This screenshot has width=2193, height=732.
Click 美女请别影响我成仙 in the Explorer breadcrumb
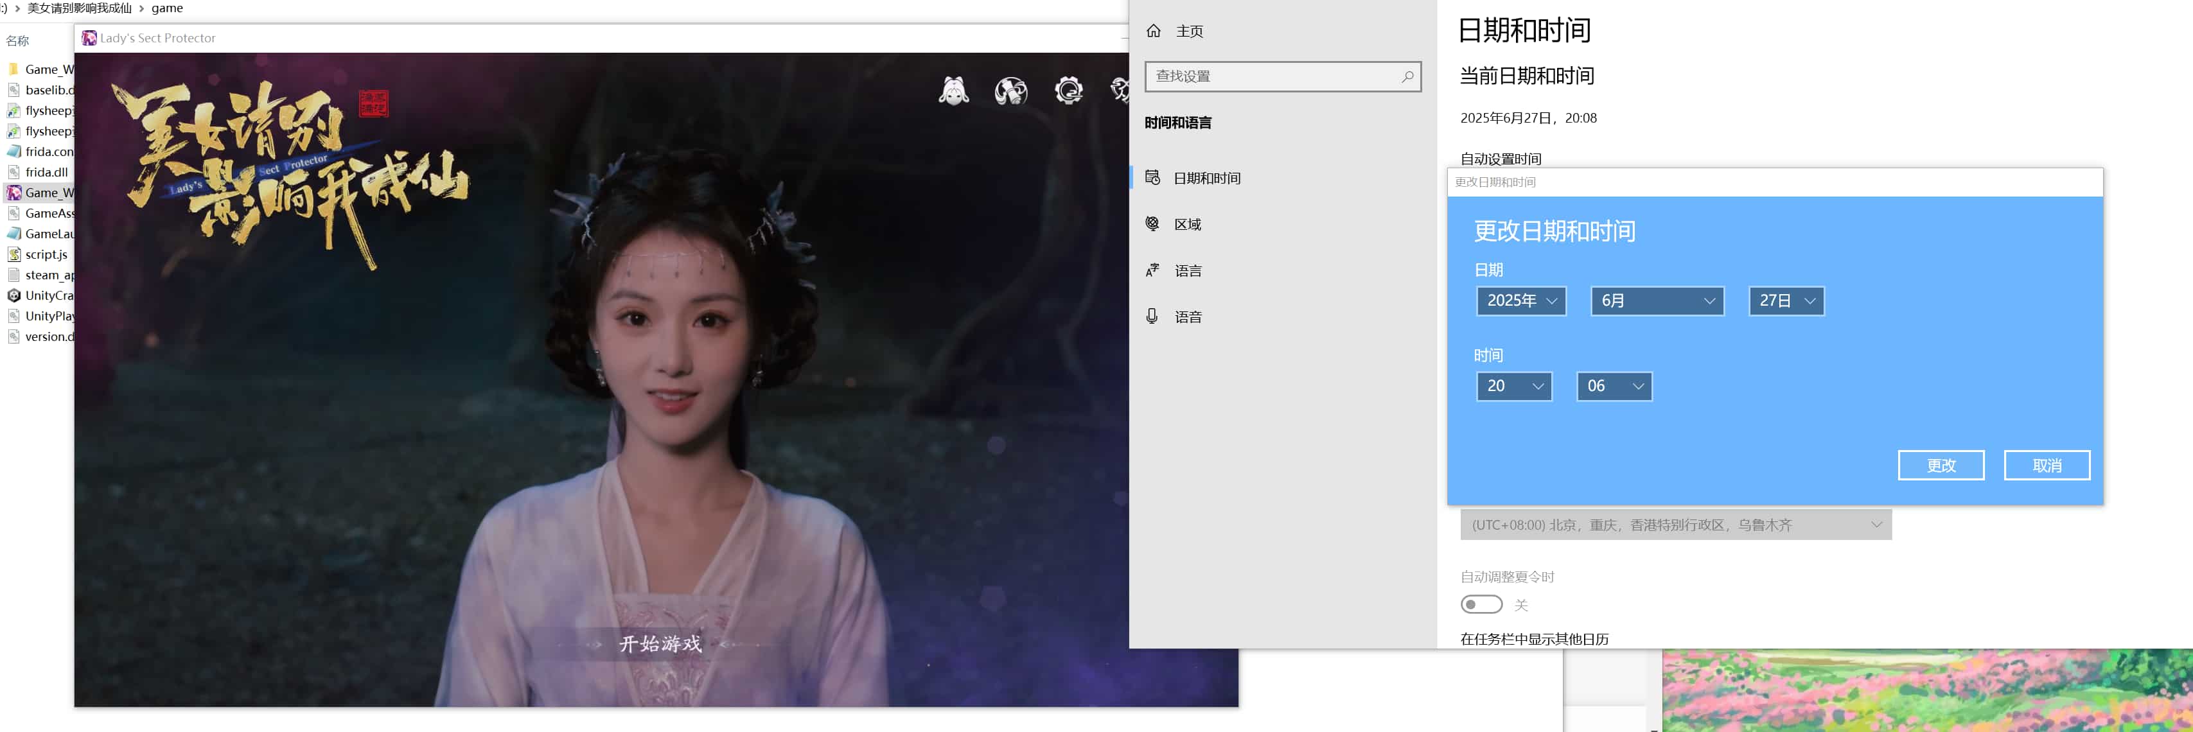click(x=79, y=8)
